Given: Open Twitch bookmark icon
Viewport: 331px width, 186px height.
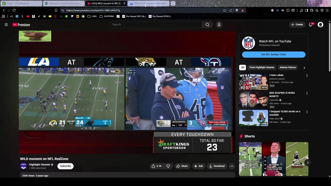Looking at the screenshot, I should (72, 16).
